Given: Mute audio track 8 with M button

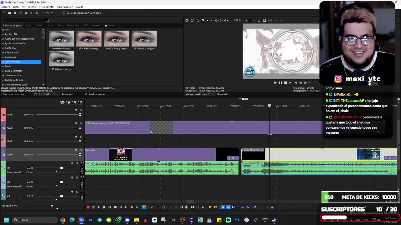Looking at the screenshot, I should (72, 177).
